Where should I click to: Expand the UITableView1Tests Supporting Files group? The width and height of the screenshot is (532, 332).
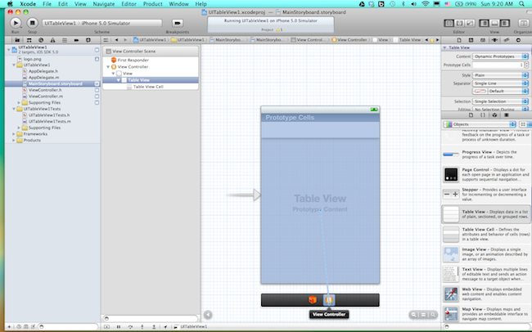click(x=19, y=128)
